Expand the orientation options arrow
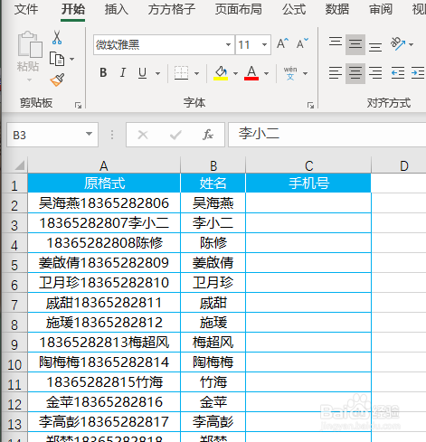This screenshot has width=426, height=442. point(411,44)
